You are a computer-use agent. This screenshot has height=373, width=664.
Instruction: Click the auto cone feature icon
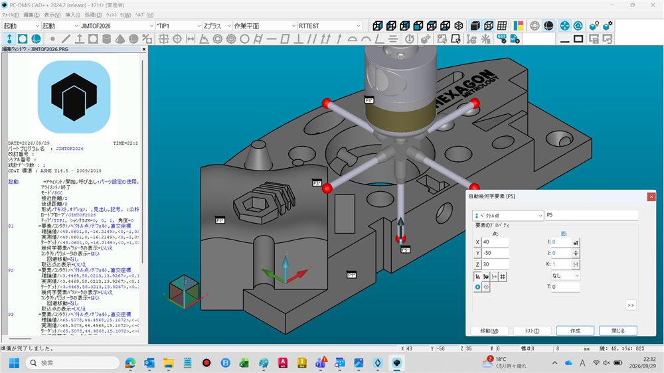(x=120, y=39)
